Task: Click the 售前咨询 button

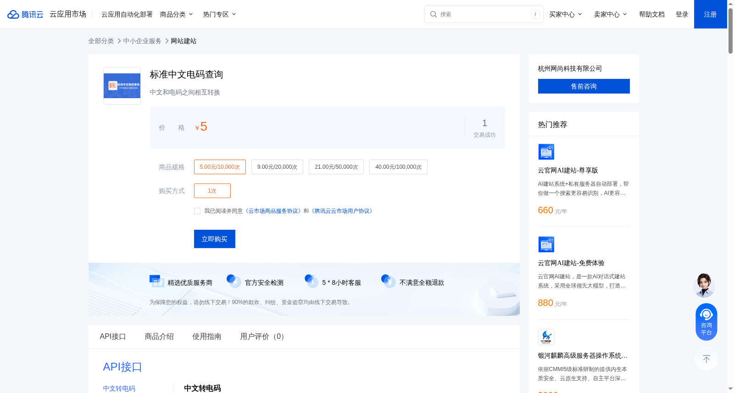Action: [x=584, y=86]
